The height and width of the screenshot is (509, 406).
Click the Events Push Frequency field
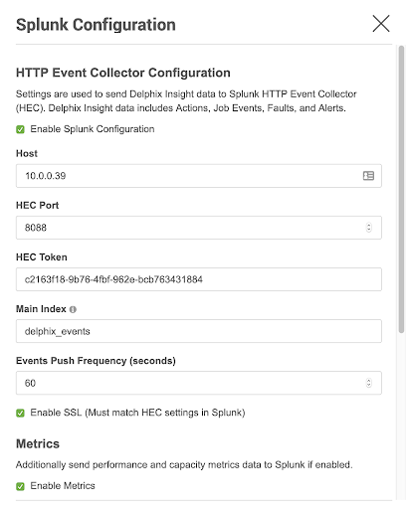[199, 383]
